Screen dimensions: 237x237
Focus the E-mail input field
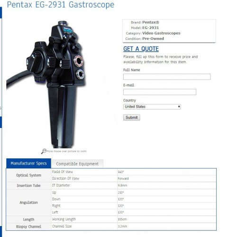click(x=160, y=92)
